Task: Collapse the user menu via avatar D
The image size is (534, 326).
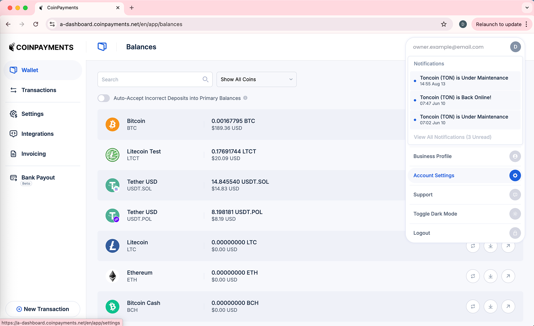Action: 515,47
